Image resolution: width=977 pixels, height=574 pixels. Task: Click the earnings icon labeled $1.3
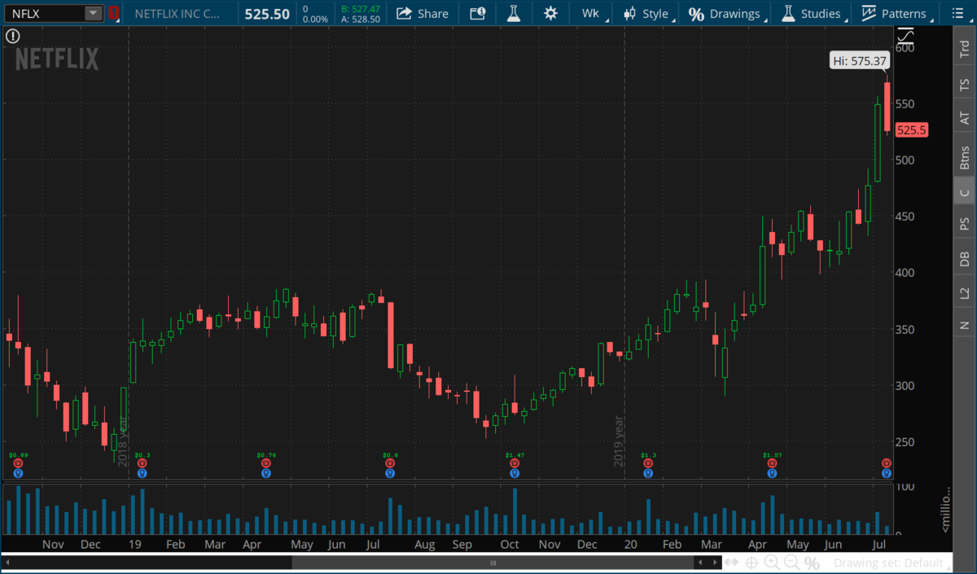point(648,463)
